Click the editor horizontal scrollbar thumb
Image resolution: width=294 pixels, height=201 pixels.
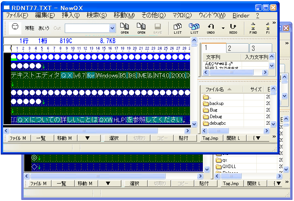click(84, 131)
